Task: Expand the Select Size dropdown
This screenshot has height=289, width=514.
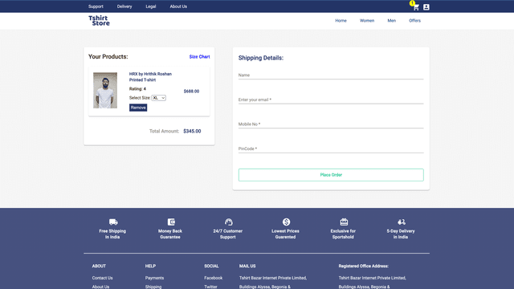Action: click(159, 98)
